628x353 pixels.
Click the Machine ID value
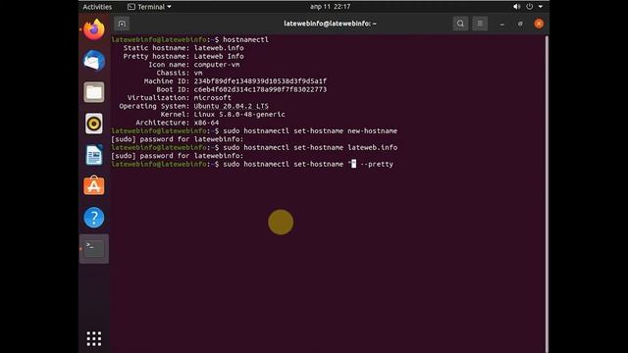tap(260, 81)
